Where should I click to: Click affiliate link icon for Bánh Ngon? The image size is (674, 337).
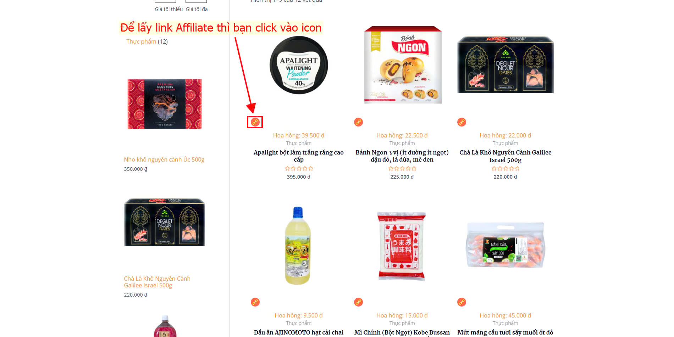pos(358,122)
